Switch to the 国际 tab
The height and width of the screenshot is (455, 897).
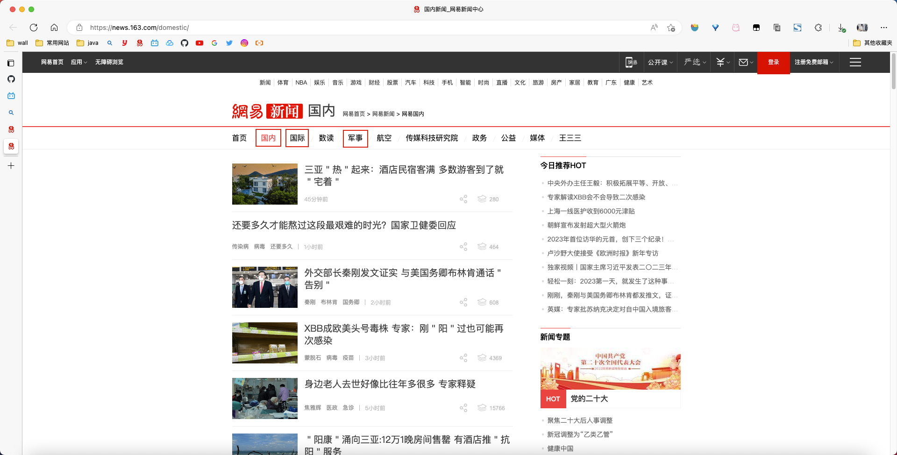coord(297,138)
